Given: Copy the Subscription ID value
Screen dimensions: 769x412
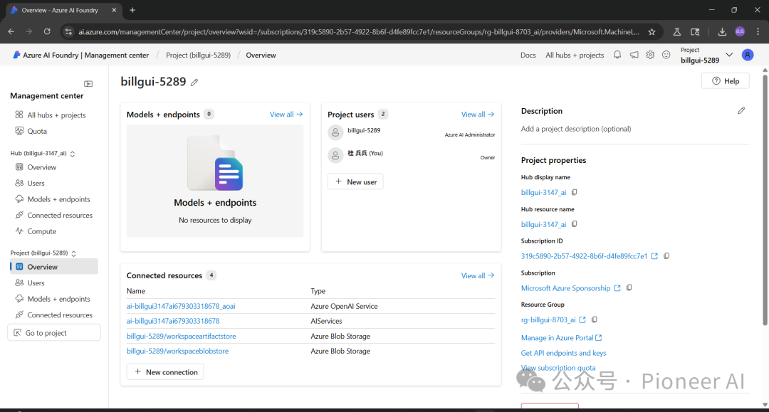Looking at the screenshot, I should tap(666, 255).
